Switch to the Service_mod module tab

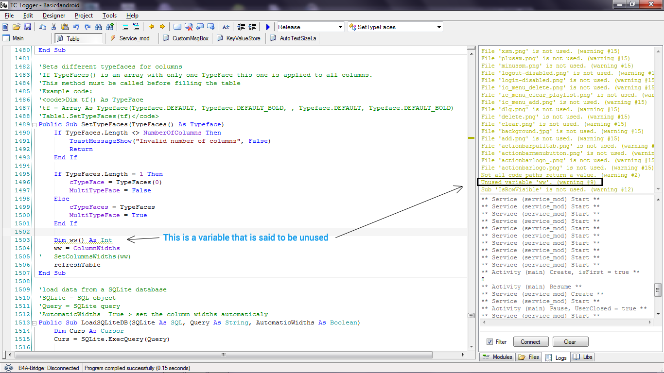click(130, 38)
